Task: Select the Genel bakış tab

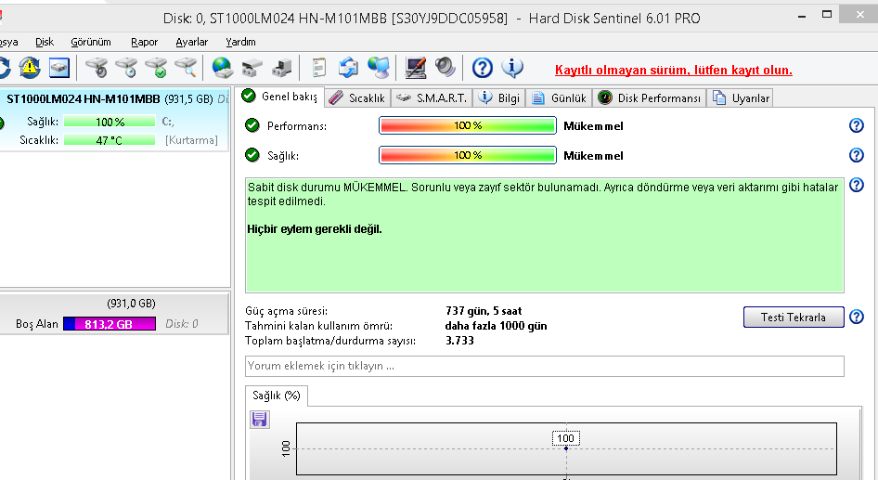Action: point(279,97)
